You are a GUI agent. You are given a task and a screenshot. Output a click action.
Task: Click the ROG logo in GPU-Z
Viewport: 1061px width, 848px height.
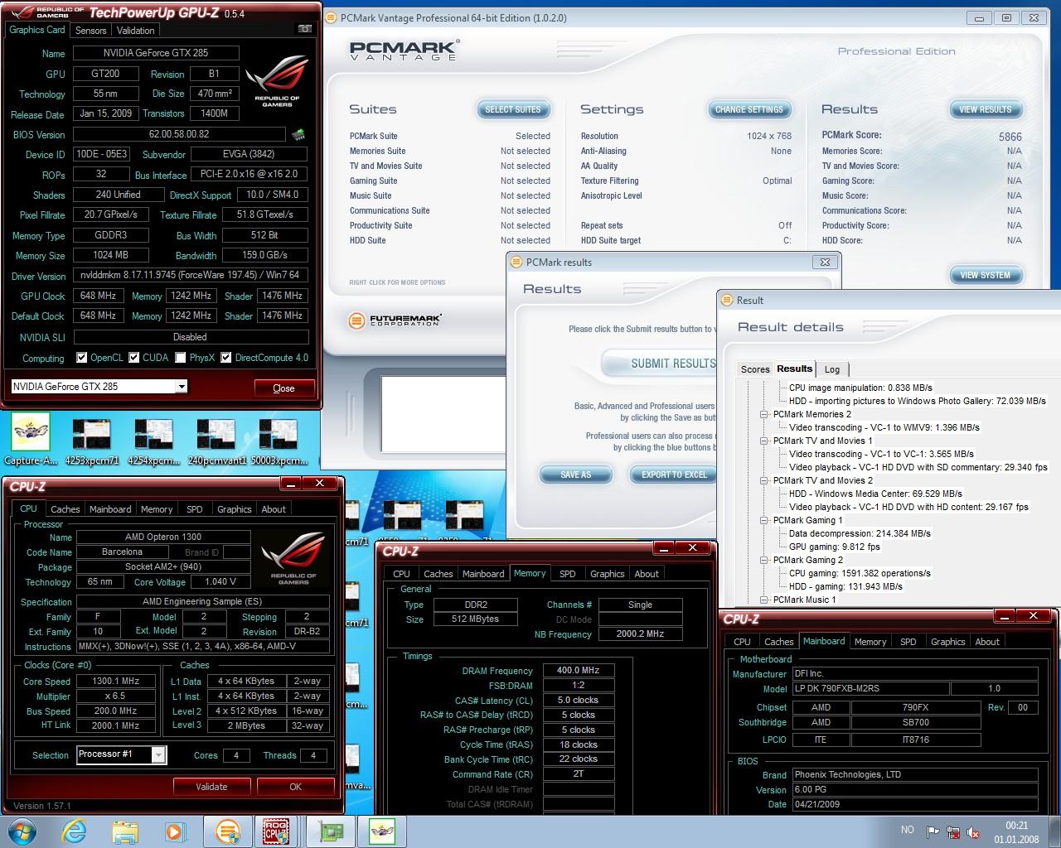click(276, 82)
